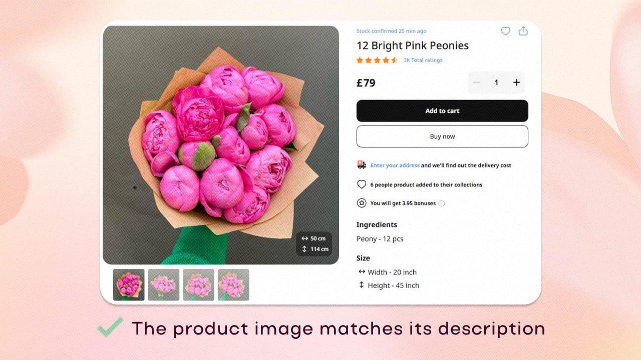The width and height of the screenshot is (641, 360).
Task: Click the delivery truck icon
Action: tap(362, 164)
